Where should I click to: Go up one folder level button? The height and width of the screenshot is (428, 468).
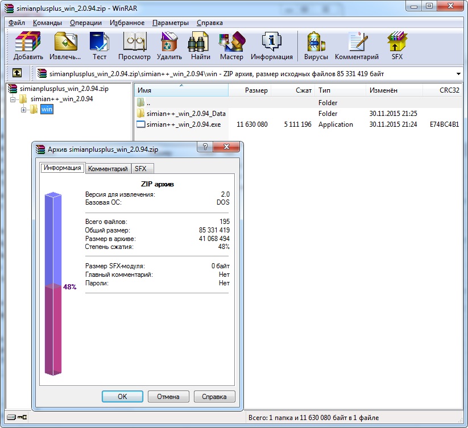click(18, 73)
